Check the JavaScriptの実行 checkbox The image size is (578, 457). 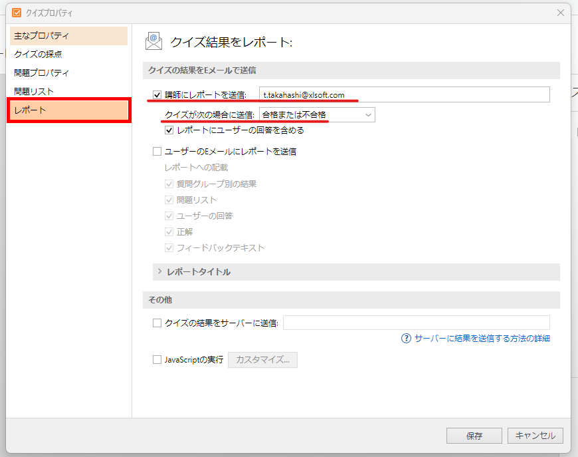pyautogui.click(x=157, y=360)
